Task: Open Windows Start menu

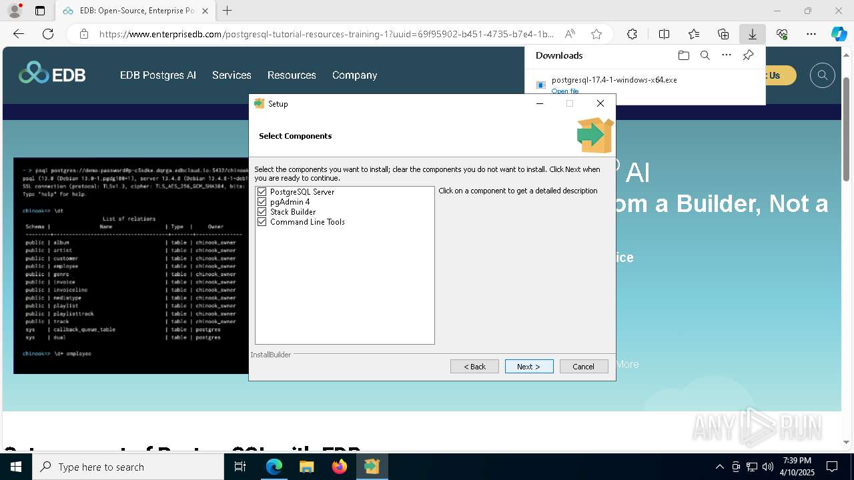Action: [x=16, y=467]
